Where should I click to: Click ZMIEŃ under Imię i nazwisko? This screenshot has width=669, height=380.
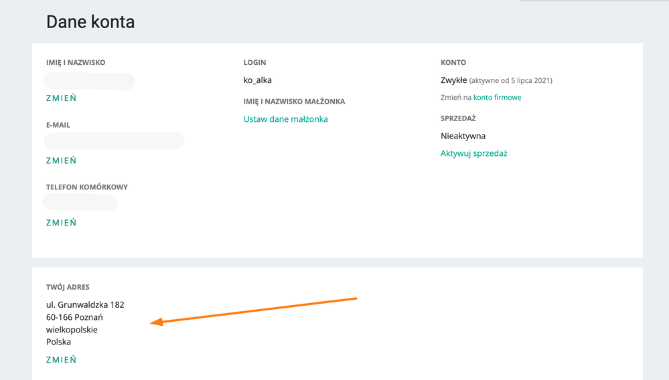tap(61, 98)
